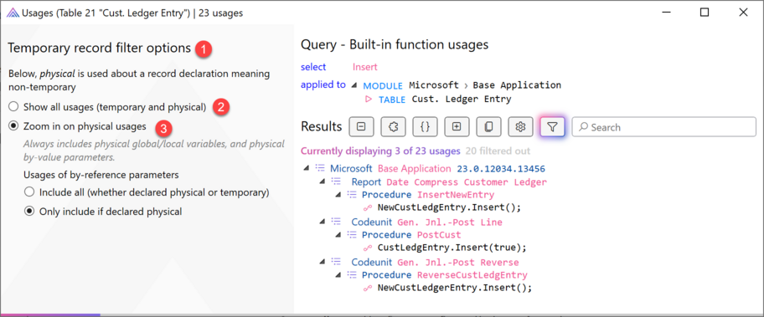The height and width of the screenshot is (317, 764).
Task: Expand the TABLE Cust. Ledger Entry node
Action: pyautogui.click(x=369, y=100)
